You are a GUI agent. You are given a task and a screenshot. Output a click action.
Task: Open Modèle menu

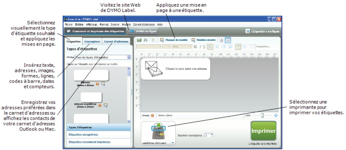[126, 24]
